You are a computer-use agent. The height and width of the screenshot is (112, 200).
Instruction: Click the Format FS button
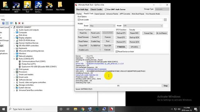click(95, 37)
